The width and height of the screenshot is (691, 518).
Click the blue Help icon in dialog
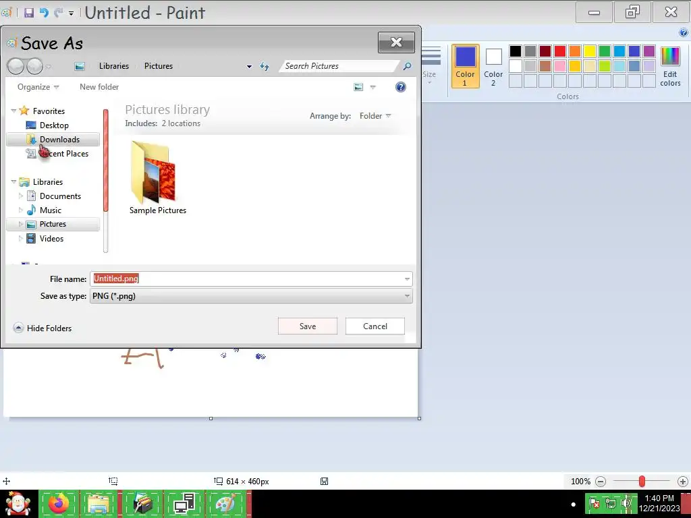(401, 87)
